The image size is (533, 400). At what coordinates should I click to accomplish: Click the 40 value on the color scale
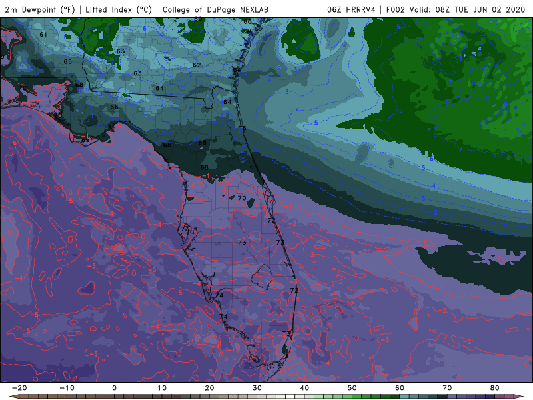click(304, 388)
